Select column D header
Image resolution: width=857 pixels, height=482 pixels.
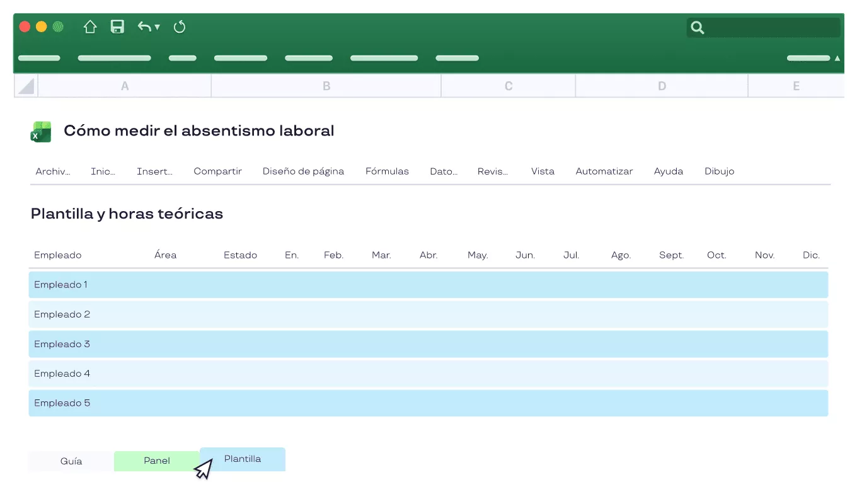[x=662, y=86]
